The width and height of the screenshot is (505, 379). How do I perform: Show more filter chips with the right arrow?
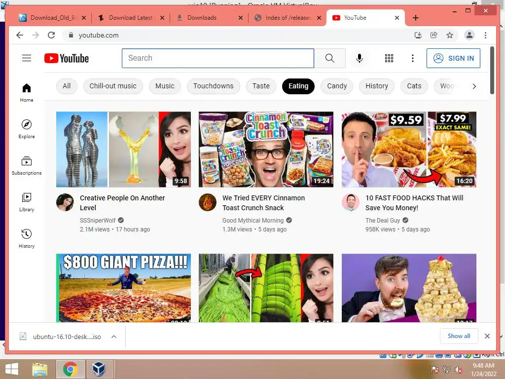(x=474, y=86)
